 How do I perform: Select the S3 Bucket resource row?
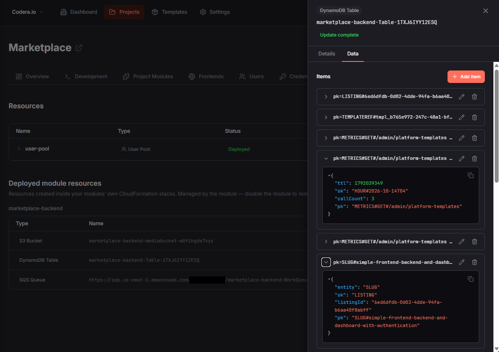(x=158, y=241)
